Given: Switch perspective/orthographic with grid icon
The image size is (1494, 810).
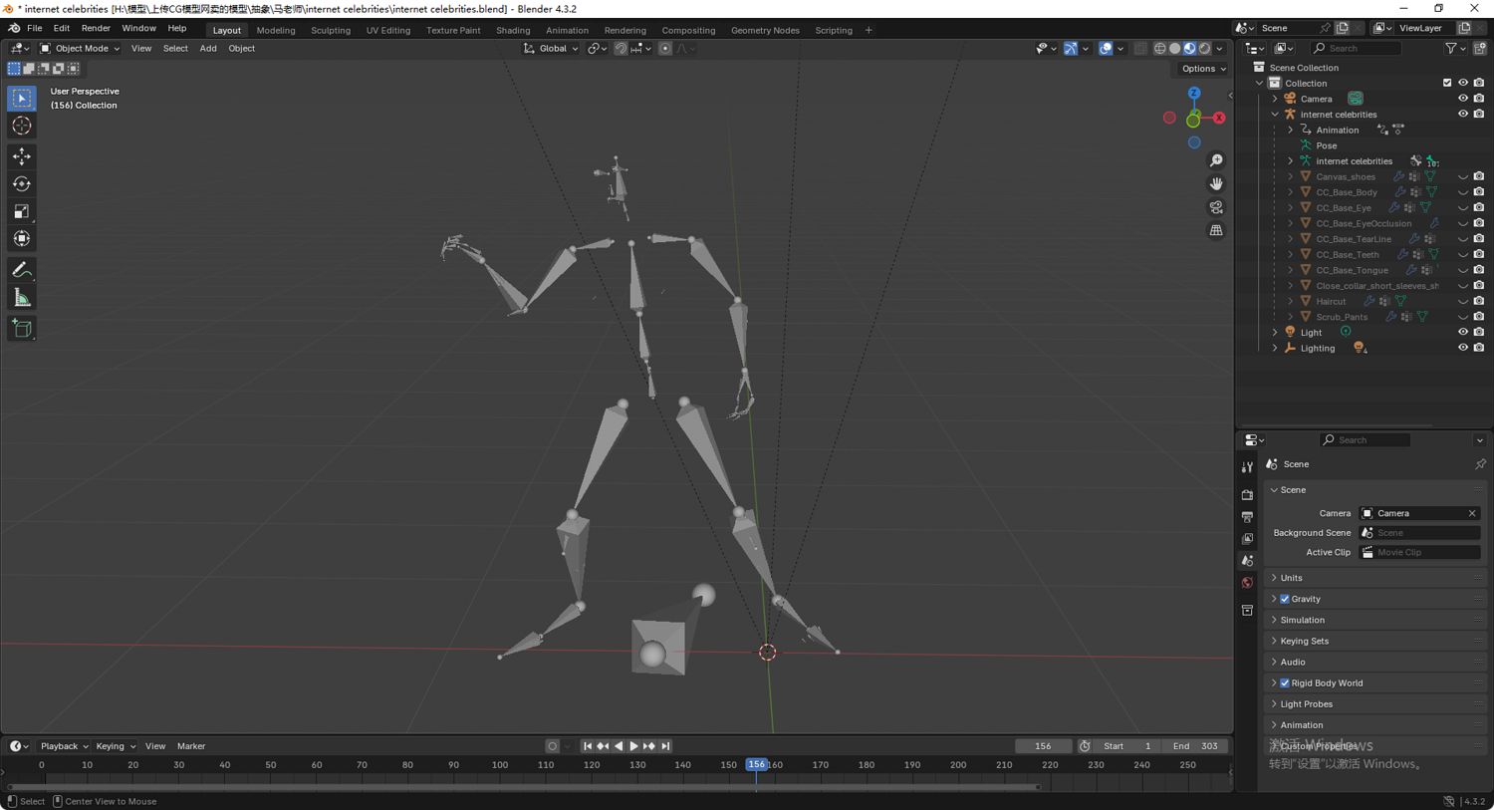Looking at the screenshot, I should point(1216,230).
